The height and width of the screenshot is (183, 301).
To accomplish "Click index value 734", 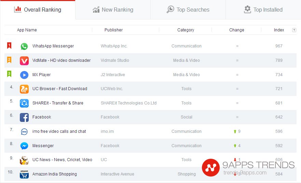I will click(x=279, y=75).
